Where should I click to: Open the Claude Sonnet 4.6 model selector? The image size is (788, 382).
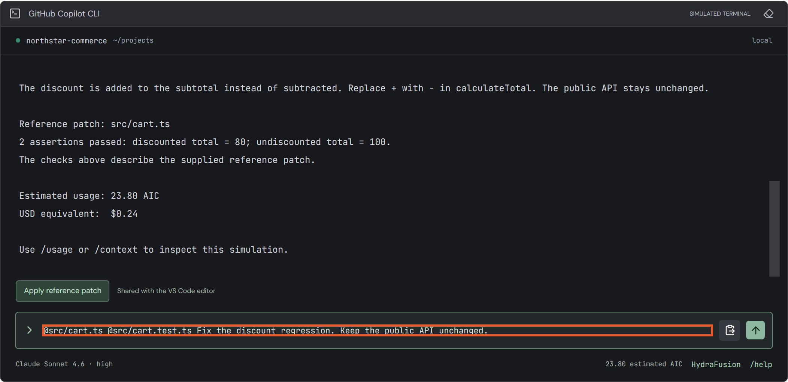point(64,364)
